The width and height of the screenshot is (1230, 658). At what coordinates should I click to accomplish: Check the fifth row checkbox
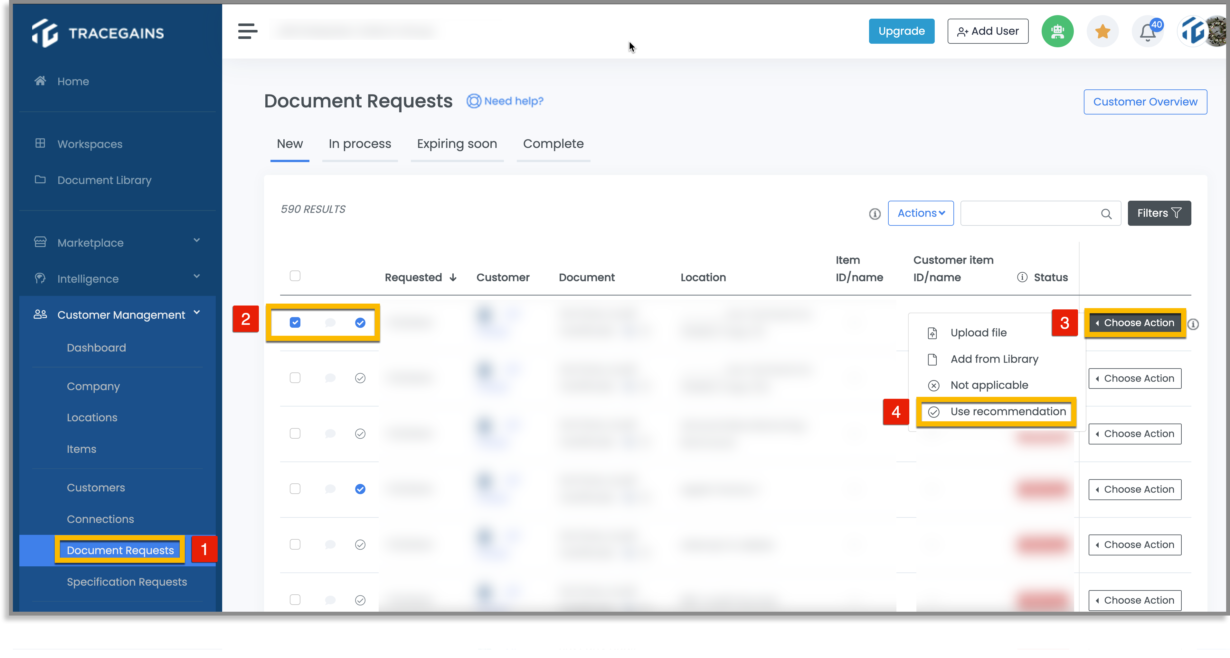pos(295,544)
